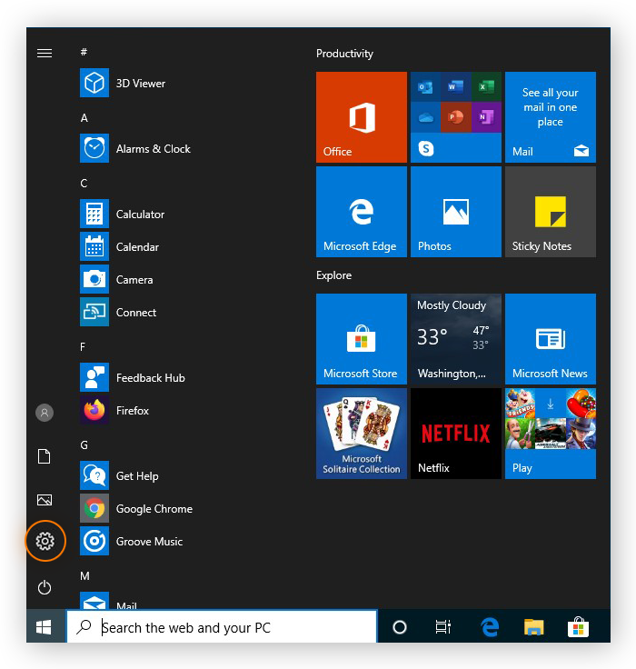Expand the hamburger menu at top left
The width and height of the screenshot is (636, 669).
[x=45, y=54]
